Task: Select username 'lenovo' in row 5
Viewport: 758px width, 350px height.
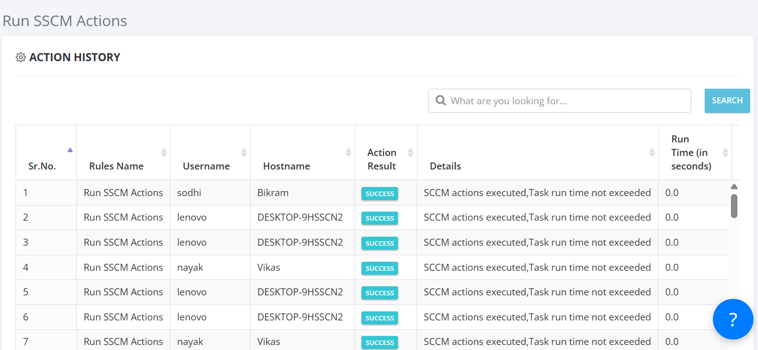Action: point(192,292)
